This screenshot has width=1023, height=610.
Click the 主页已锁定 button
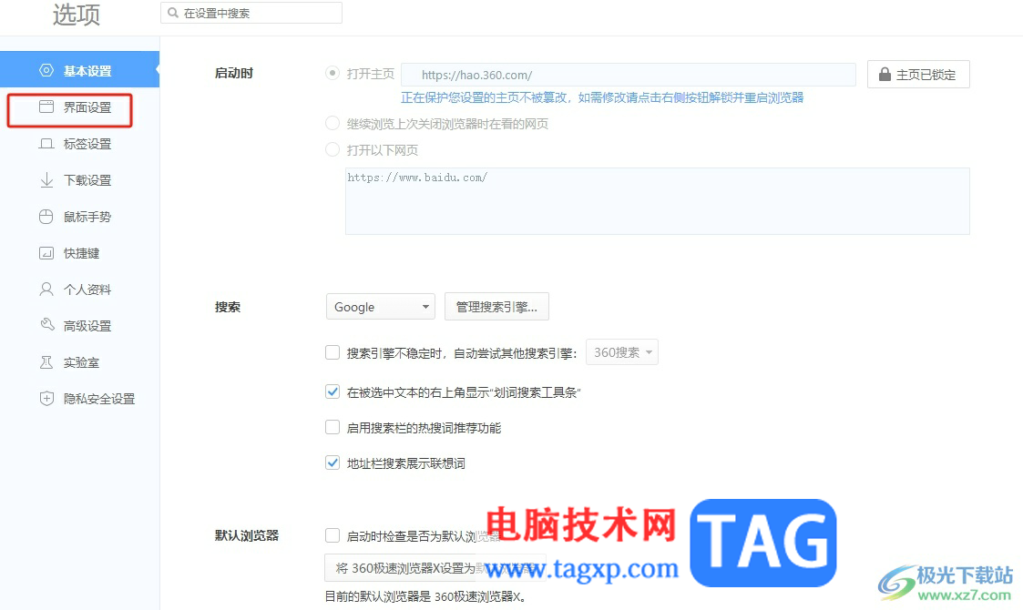[918, 75]
